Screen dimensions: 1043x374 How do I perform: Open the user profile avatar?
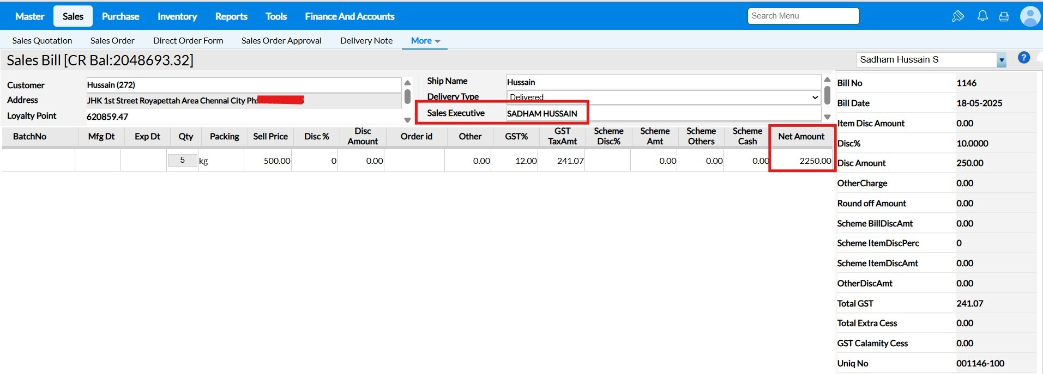coord(1030,16)
